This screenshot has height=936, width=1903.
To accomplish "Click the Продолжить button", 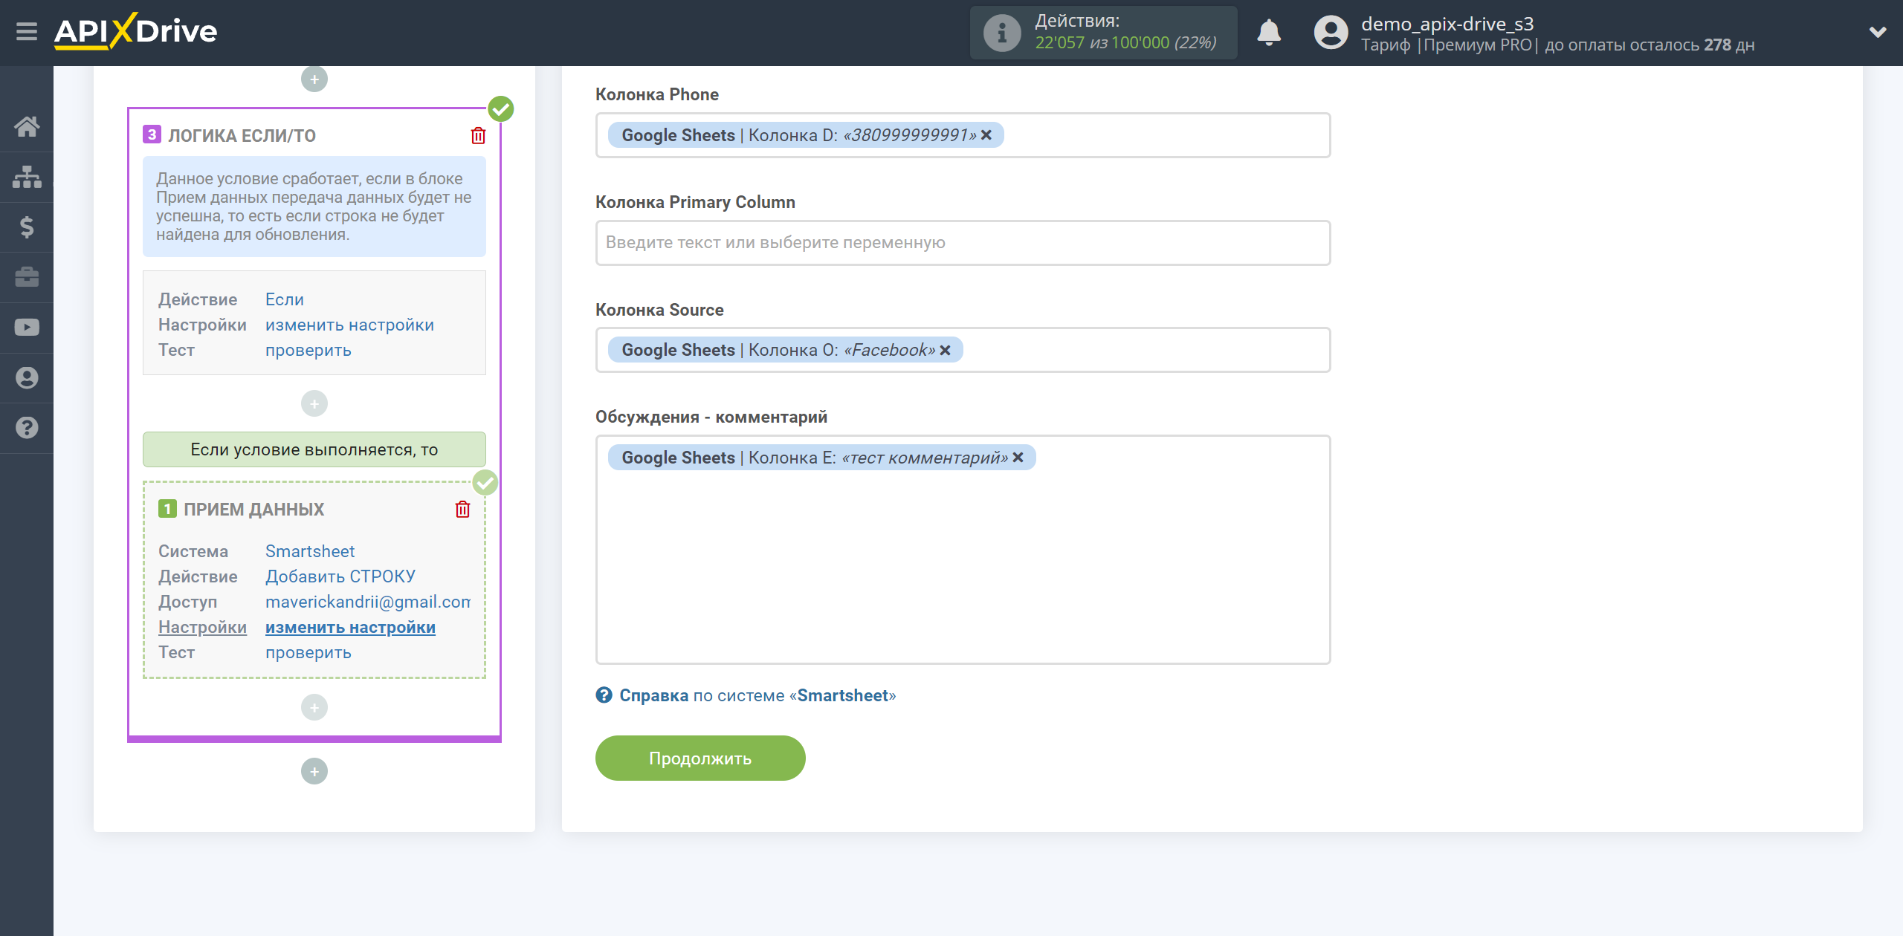I will [x=700, y=758].
